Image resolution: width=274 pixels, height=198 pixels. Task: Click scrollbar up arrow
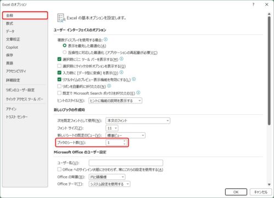coord(269,14)
